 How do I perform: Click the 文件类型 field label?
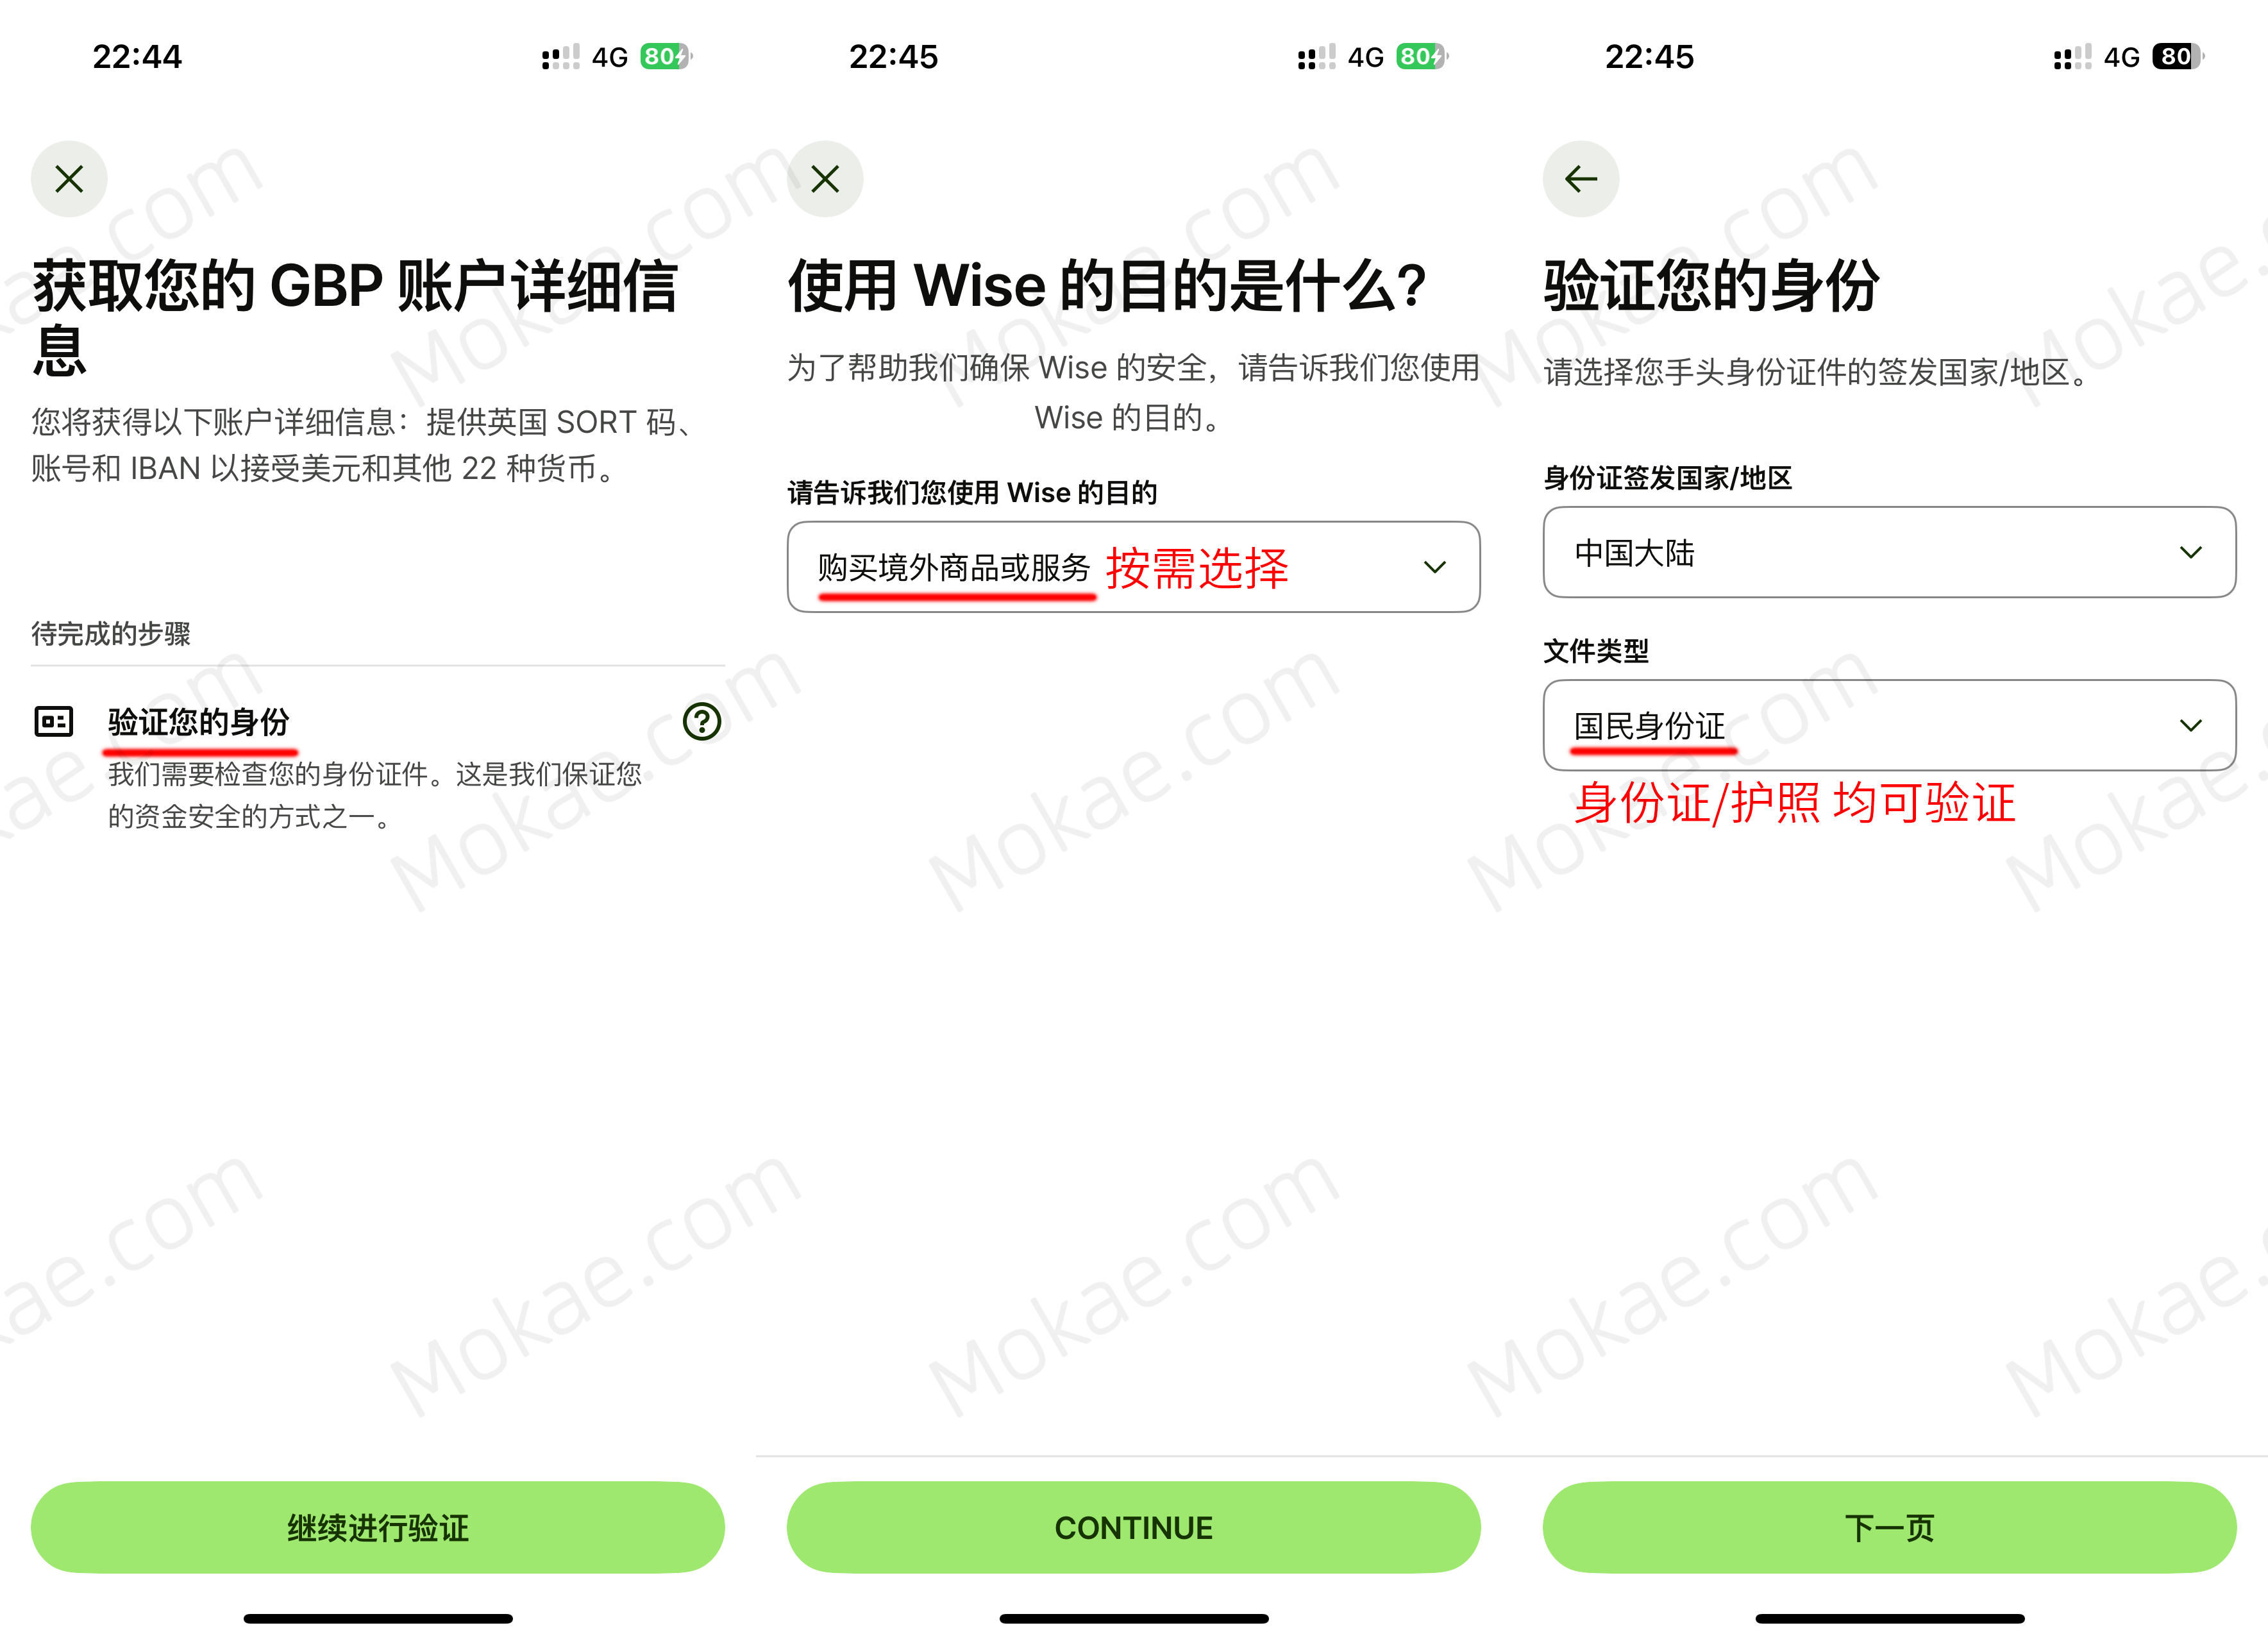1596,651
